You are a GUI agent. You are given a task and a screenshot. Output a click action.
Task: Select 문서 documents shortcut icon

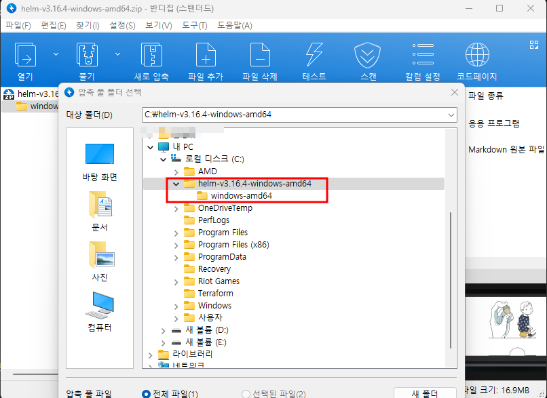pyautogui.click(x=100, y=205)
